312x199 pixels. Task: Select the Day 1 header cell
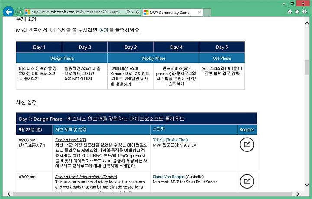[x=39, y=47]
